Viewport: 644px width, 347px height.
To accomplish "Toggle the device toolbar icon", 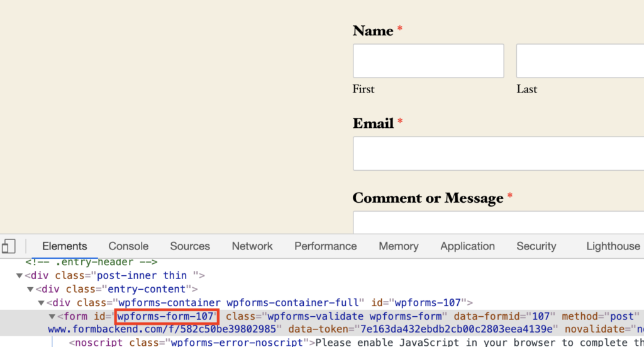I will (9, 246).
